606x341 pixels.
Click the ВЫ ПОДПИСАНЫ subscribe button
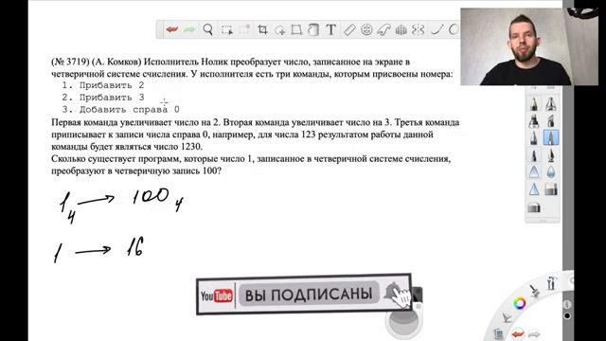(x=309, y=295)
